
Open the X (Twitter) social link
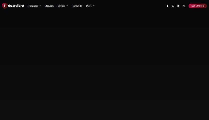pyautogui.click(x=173, y=6)
